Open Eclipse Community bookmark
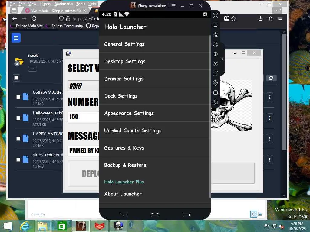The image size is (310, 232). tap(65, 26)
